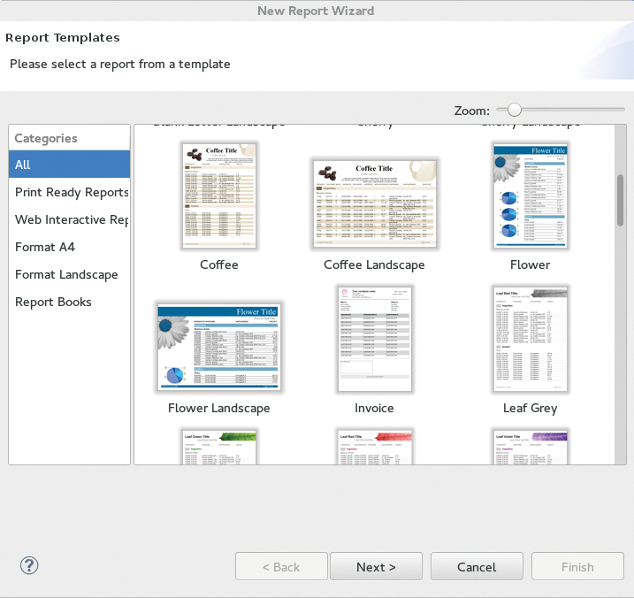Filter by Print Ready Reports category

pyautogui.click(x=69, y=192)
